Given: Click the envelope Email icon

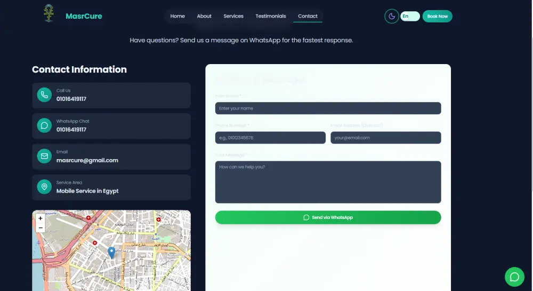Looking at the screenshot, I should tap(44, 156).
